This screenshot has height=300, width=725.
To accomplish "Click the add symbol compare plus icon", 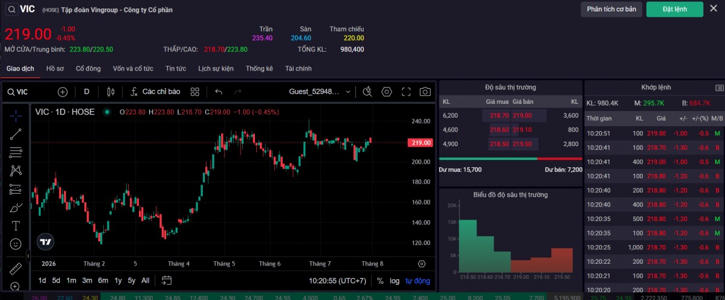I will (63, 92).
